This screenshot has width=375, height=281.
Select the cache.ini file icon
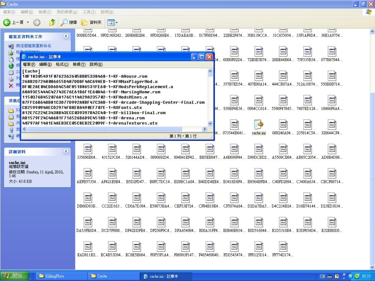[x=259, y=125]
